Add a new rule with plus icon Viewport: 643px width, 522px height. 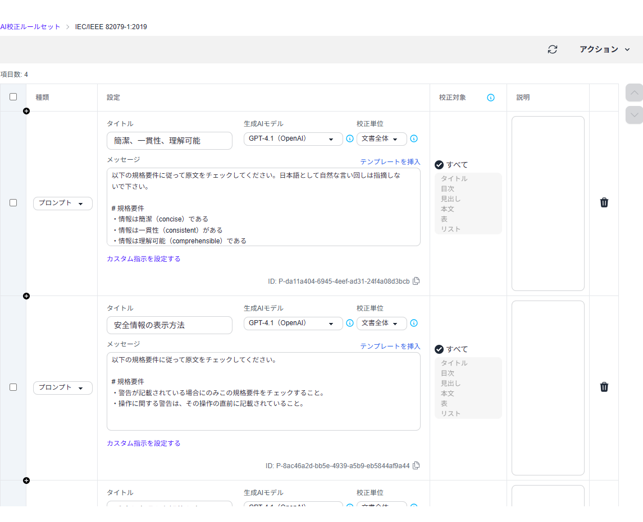click(x=26, y=111)
